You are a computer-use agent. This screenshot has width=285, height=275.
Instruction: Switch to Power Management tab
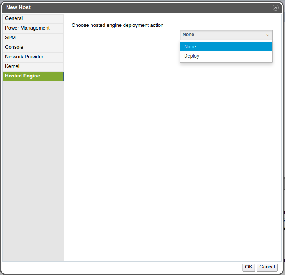[33, 28]
